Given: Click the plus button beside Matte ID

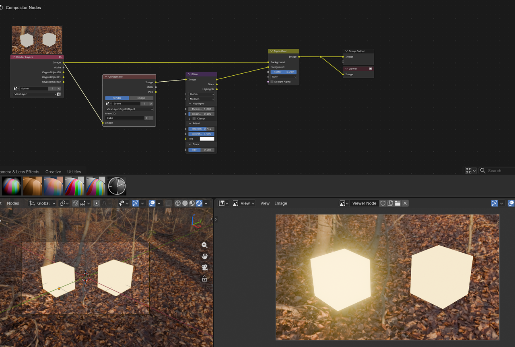Looking at the screenshot, I should [x=146, y=118].
